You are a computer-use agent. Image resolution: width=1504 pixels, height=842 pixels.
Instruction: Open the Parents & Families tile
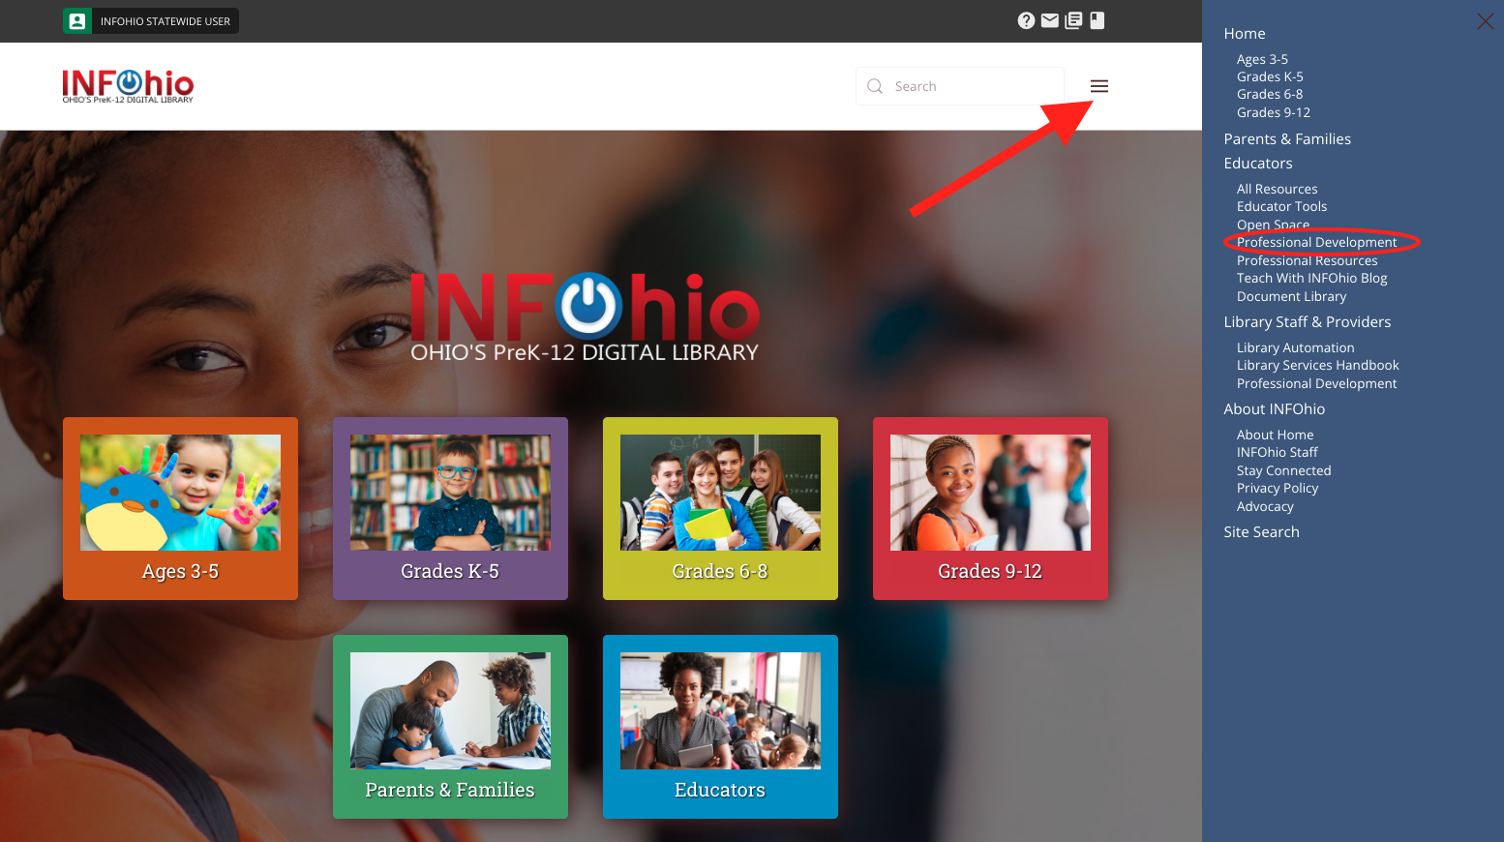[450, 727]
